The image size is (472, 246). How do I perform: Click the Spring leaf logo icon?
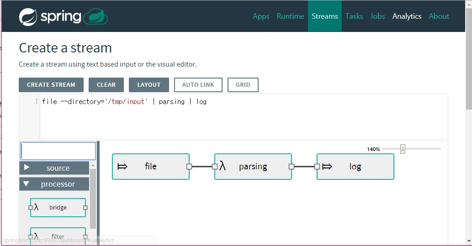[x=28, y=17]
